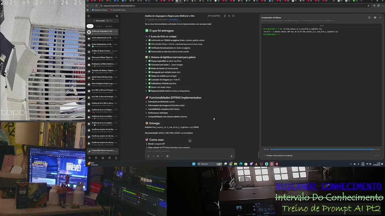The width and height of the screenshot is (385, 216).
Task: Open the help question-mark icon
Action: point(109,158)
